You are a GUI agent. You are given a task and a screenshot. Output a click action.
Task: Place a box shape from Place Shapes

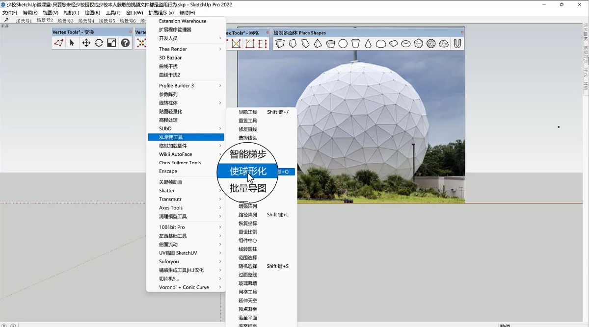tap(280, 44)
